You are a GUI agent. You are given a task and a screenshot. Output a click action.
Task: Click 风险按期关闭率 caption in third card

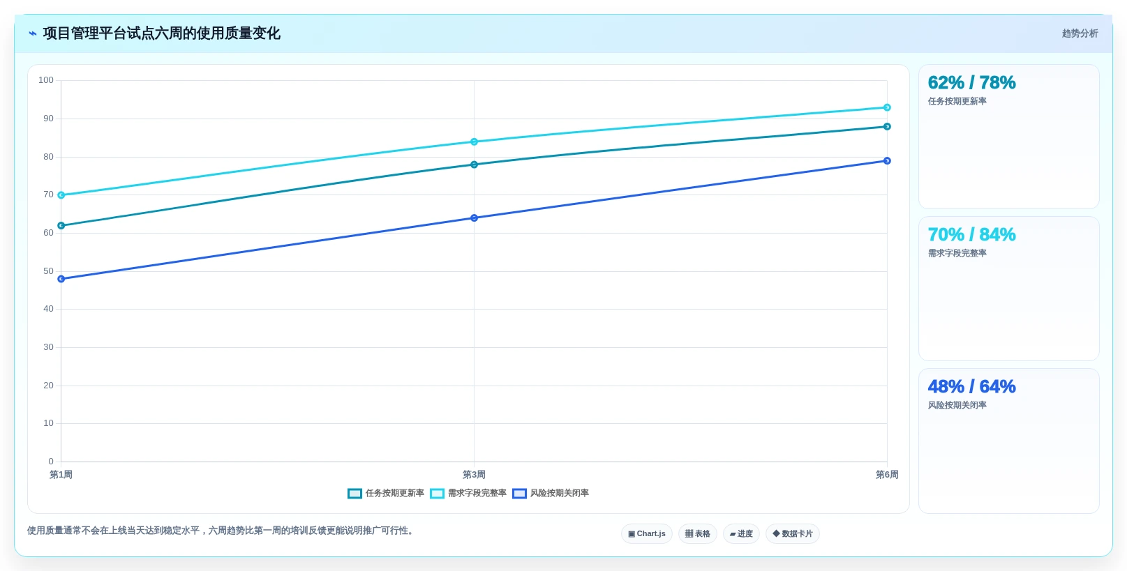click(957, 406)
